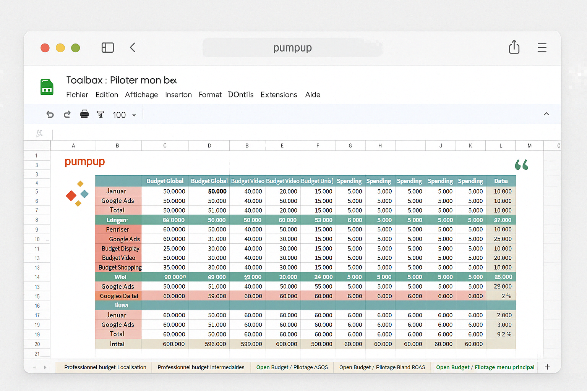This screenshot has height=391, width=587.
Task: Select row 20 header
Action: [x=37, y=344]
